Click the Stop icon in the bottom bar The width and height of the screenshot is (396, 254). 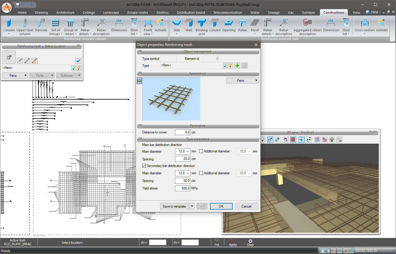click(x=250, y=242)
